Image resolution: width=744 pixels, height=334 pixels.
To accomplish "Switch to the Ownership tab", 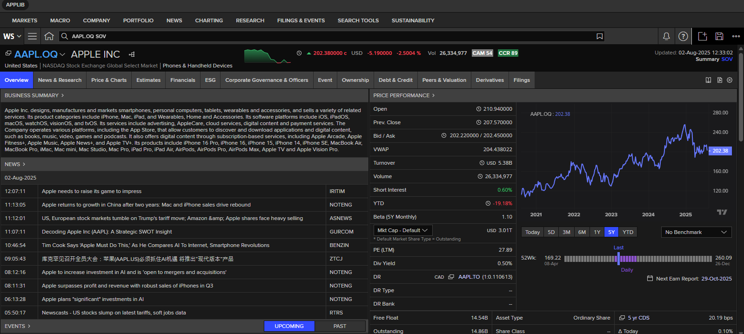I will pos(355,80).
